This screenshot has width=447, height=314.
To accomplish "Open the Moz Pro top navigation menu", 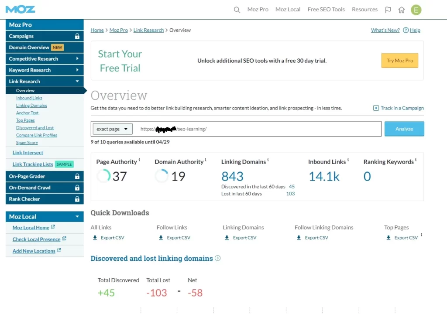I will 258,10.
